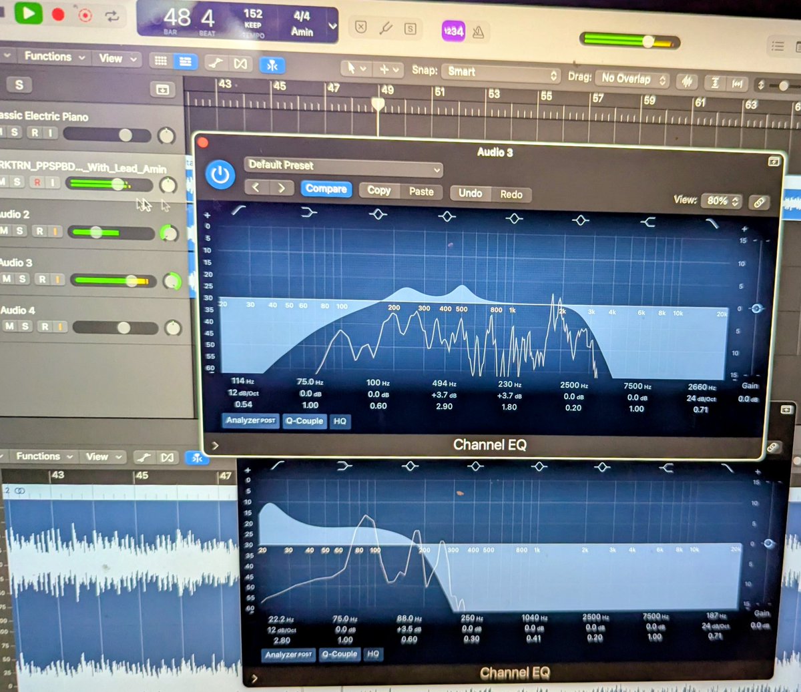This screenshot has width=801, height=692.
Task: Click the vertical auto zoom icon
Action: point(715,83)
